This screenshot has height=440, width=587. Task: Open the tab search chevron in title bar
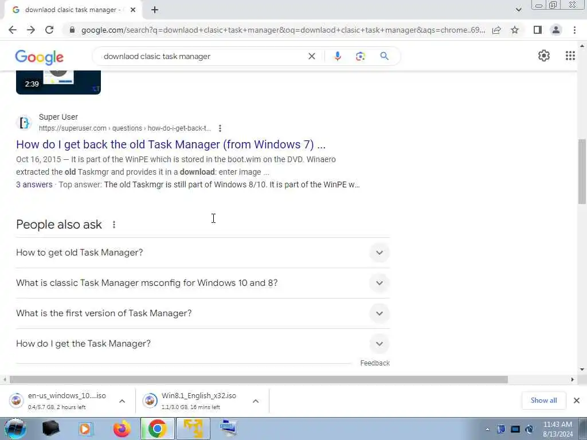pyautogui.click(x=518, y=10)
